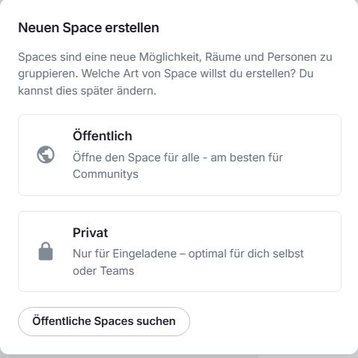Create a Space open for everyone
This screenshot has height=358, width=358.
tap(180, 155)
